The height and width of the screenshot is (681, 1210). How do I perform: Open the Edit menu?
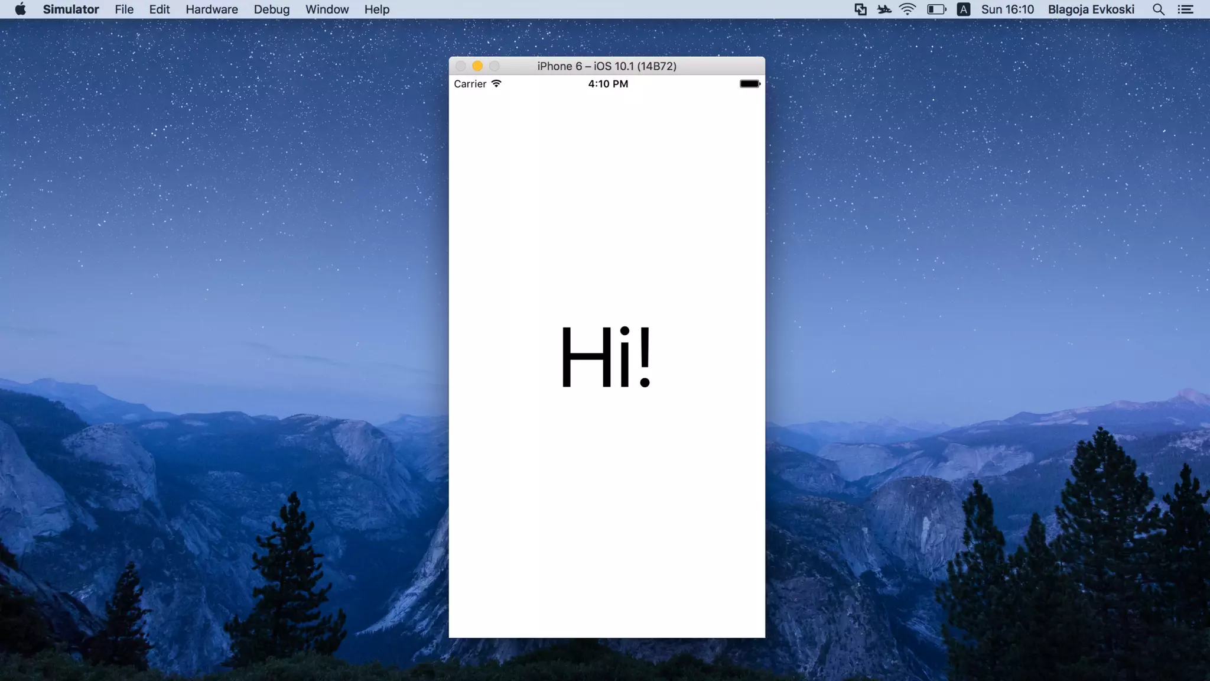click(160, 9)
